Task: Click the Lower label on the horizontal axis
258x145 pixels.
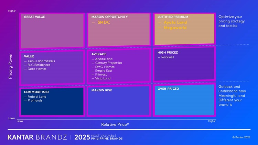Action: click(x=20, y=121)
